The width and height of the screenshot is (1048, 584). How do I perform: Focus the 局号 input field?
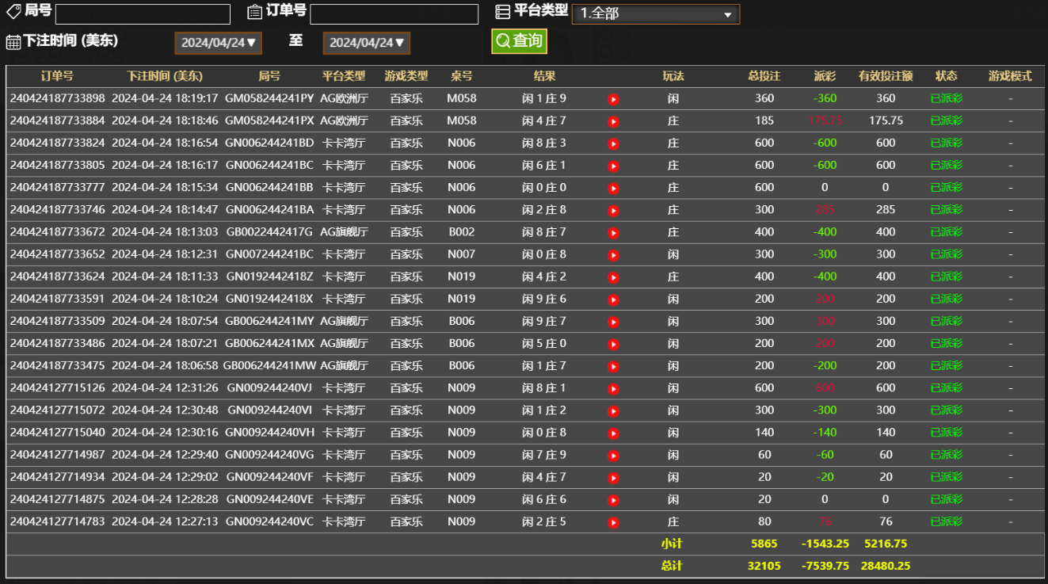tap(143, 14)
